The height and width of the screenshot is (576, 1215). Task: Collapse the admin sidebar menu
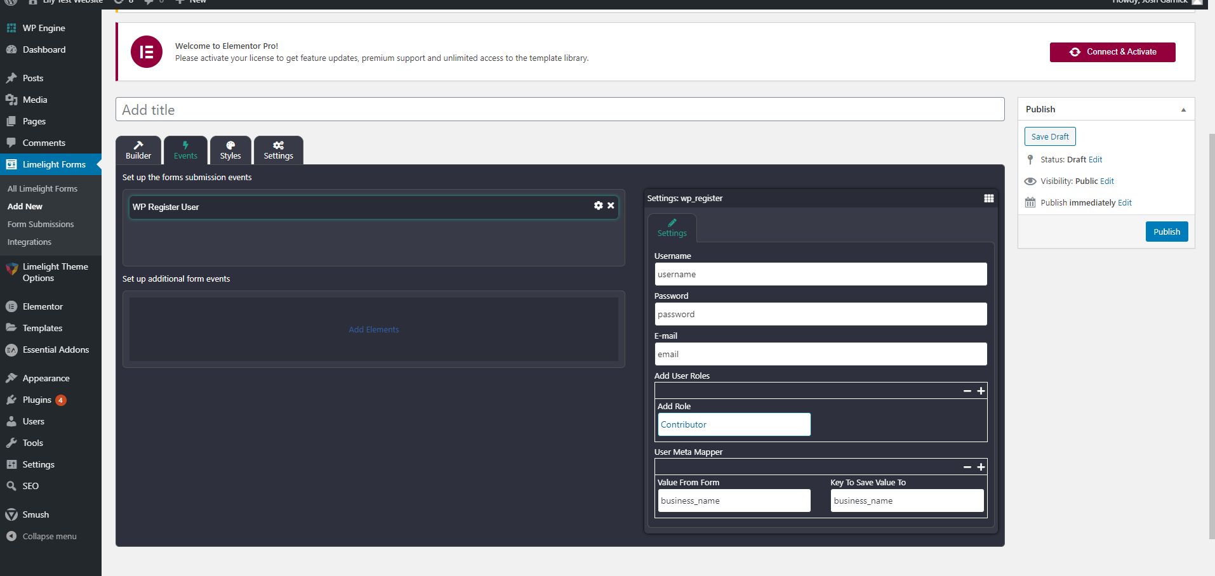[49, 536]
